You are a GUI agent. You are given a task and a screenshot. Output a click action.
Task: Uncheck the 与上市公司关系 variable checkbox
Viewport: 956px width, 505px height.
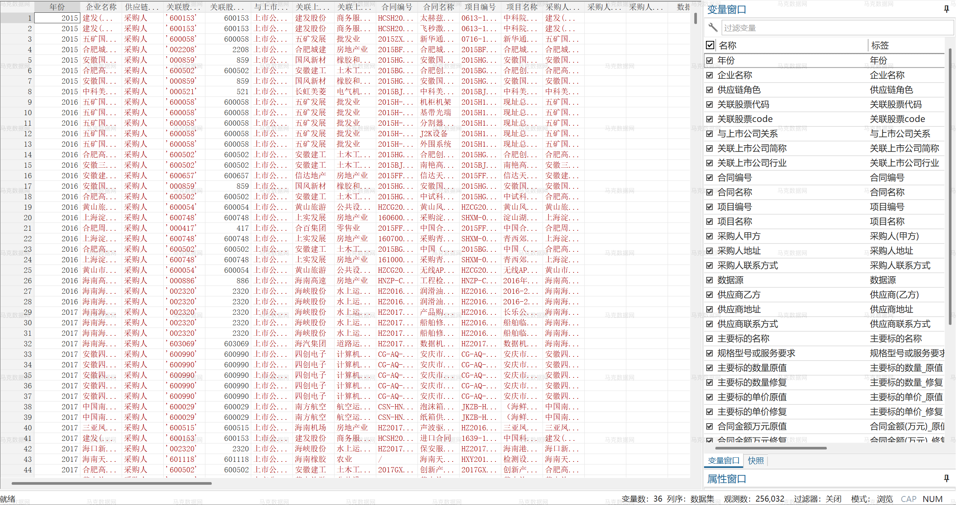(709, 134)
